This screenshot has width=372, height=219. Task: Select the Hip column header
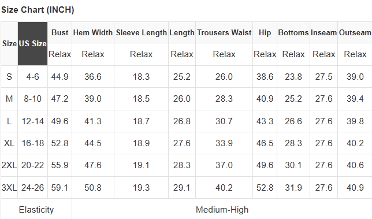pyautogui.click(x=265, y=32)
